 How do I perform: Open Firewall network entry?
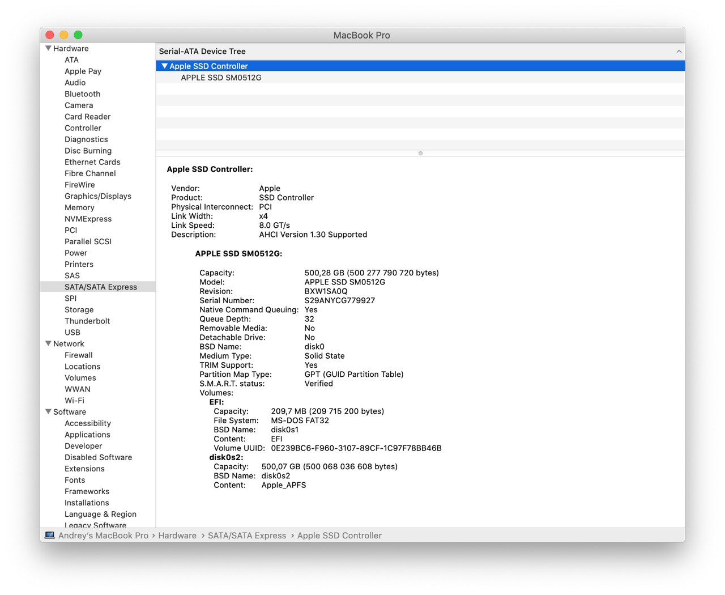coord(78,355)
